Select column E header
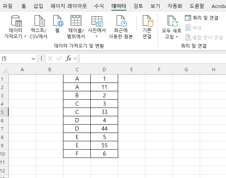This screenshot has width=226, height=178. pyautogui.click(x=131, y=70)
